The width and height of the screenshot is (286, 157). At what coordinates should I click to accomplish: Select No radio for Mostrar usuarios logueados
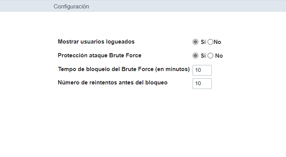click(x=210, y=42)
